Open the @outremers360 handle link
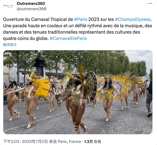The image size is (157, 145). pos(31,9)
